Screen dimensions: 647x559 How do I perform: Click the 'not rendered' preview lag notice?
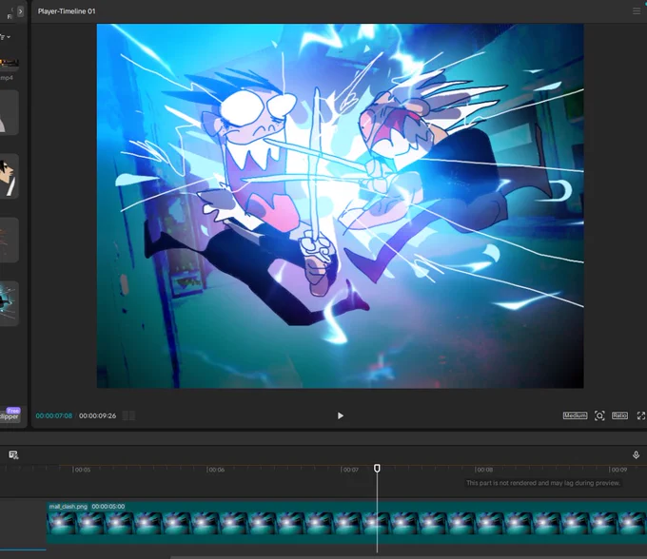[x=543, y=483]
